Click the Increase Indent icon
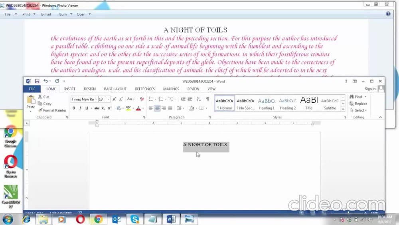This screenshot has height=225, width=399. 190,99
